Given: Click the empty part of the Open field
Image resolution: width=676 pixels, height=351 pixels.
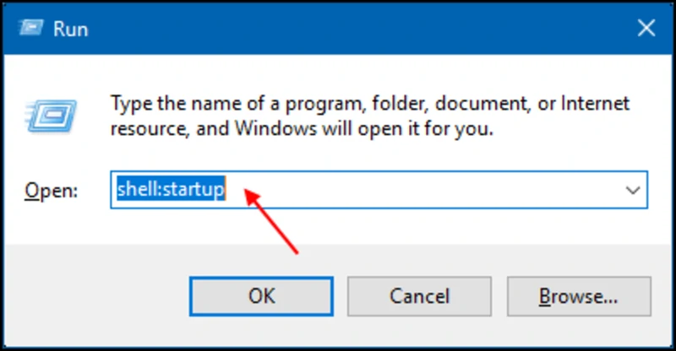Looking at the screenshot, I should click(422, 191).
